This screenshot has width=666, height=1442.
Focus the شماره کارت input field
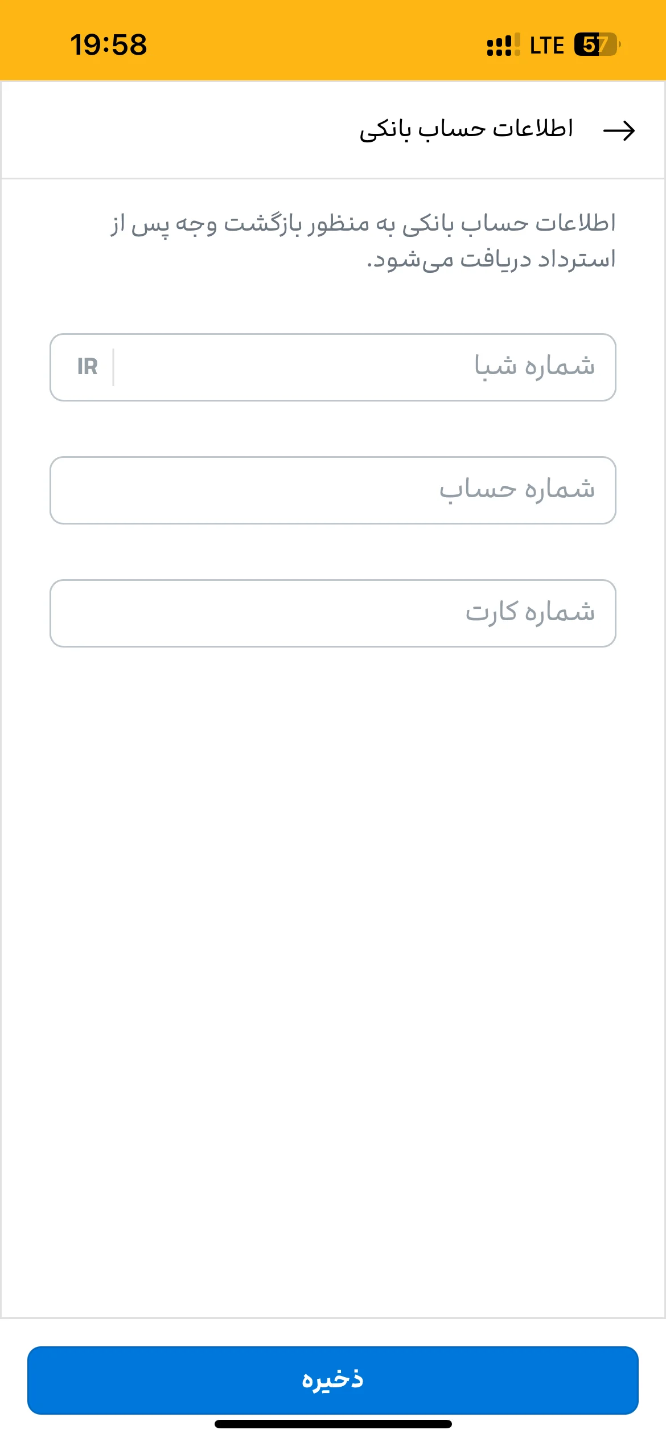(x=333, y=613)
